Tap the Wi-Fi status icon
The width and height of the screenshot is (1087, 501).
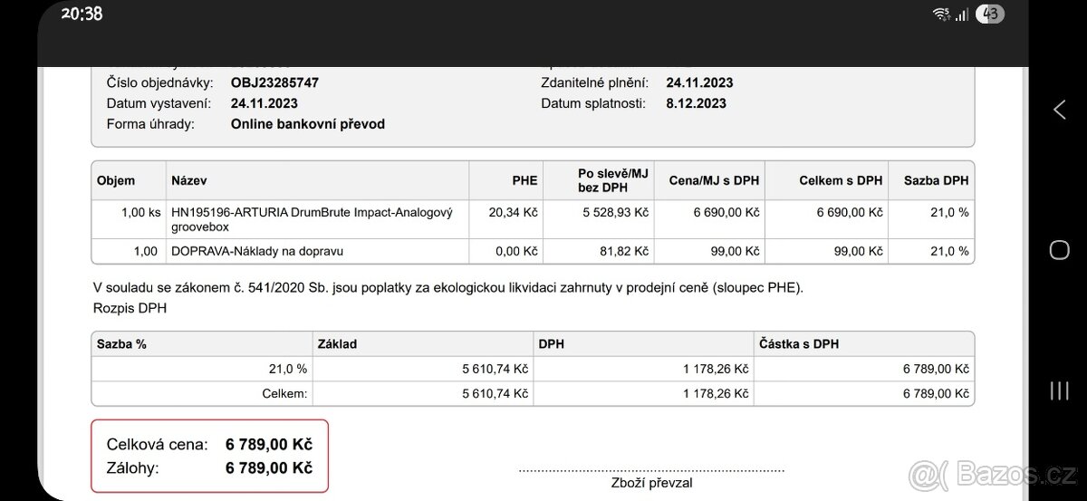point(941,14)
